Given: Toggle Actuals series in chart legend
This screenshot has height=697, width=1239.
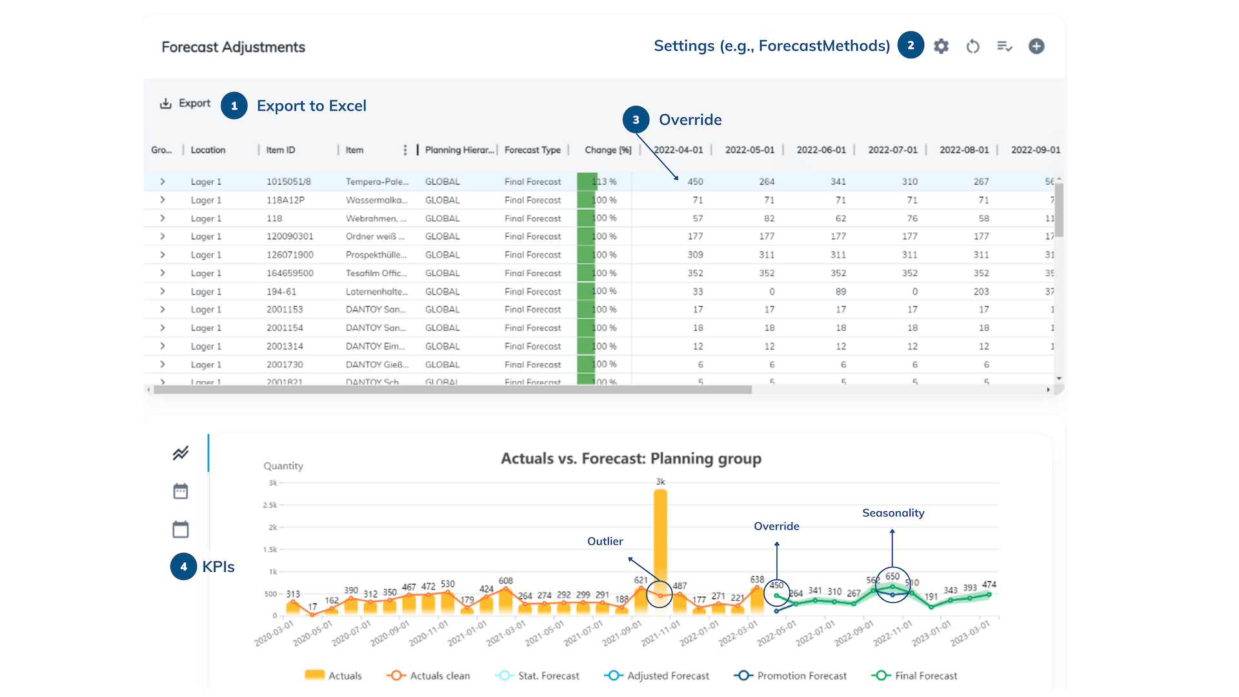Looking at the screenshot, I should [333, 676].
